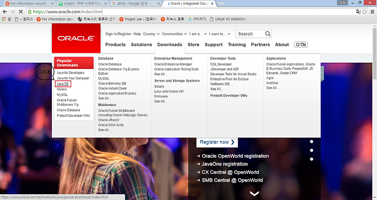Click the Solaris link under Popular Downloads
The height and width of the screenshot is (200, 377).
pyautogui.click(x=62, y=89)
